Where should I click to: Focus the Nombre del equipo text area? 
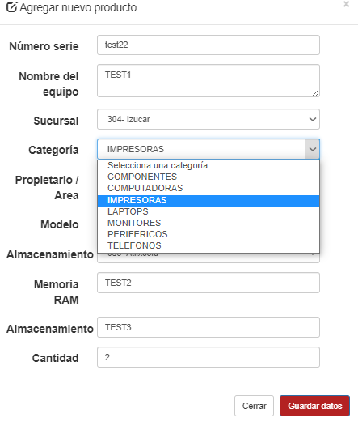pos(208,80)
